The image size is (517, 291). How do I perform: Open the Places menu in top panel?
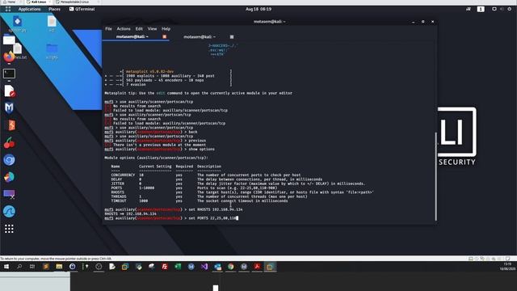54,9
